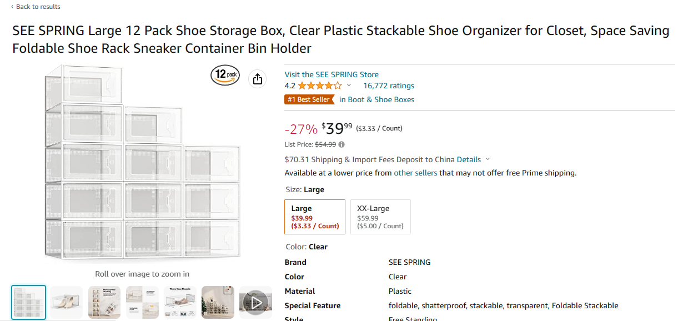Select the Multi-Layered Stacking thumbnail
The image size is (678, 321).
tap(104, 302)
